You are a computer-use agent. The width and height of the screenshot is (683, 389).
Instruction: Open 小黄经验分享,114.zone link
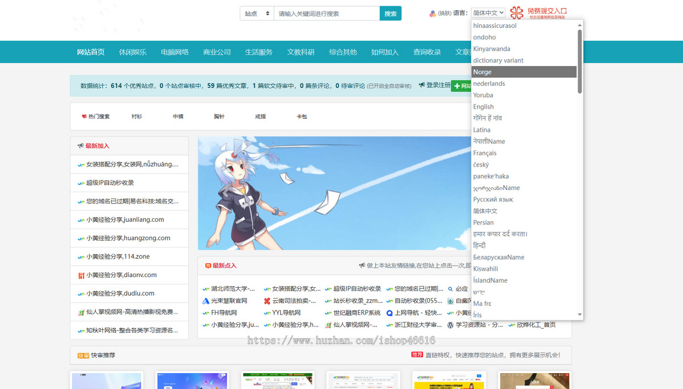click(x=118, y=256)
